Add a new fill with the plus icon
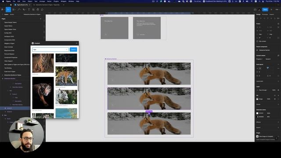 point(278,96)
